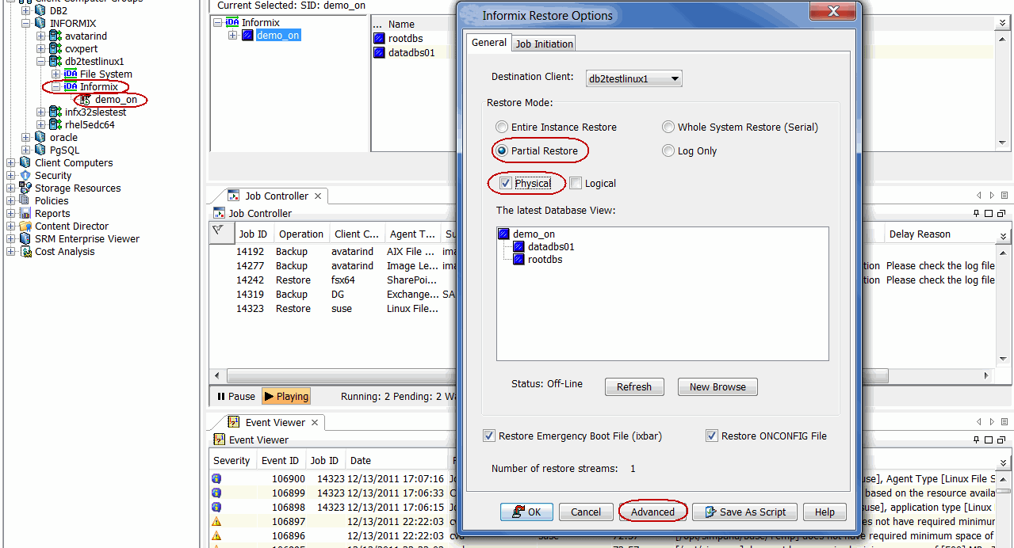Select Whole System Restore (Serial) option
The height and width of the screenshot is (548, 1014).
coord(668,127)
